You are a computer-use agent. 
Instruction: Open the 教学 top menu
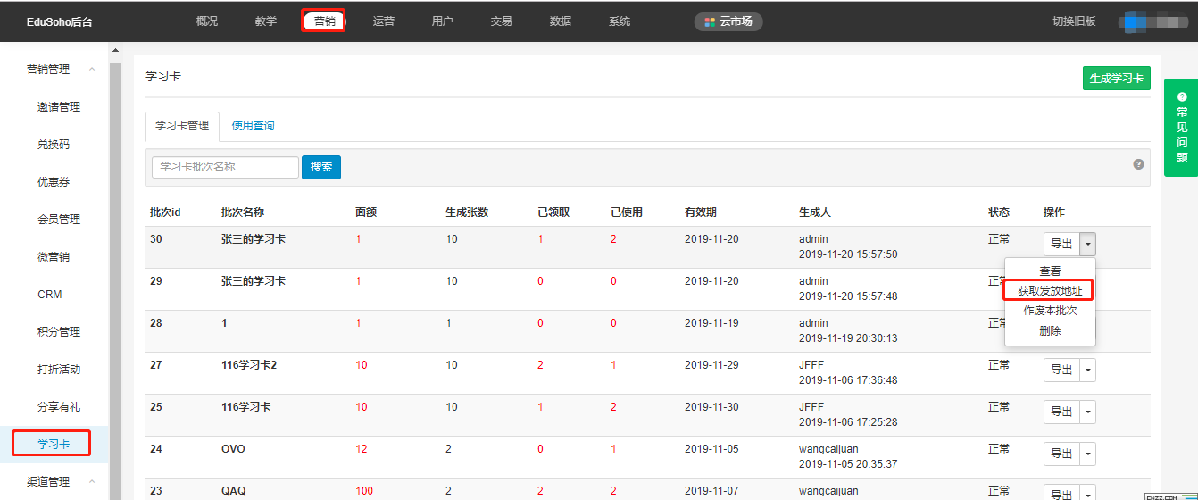pyautogui.click(x=265, y=21)
